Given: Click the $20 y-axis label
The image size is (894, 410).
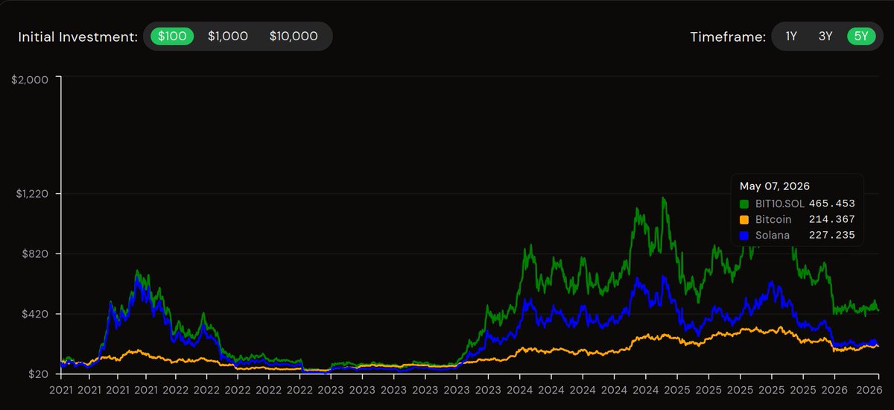Looking at the screenshot, I should pos(38,374).
